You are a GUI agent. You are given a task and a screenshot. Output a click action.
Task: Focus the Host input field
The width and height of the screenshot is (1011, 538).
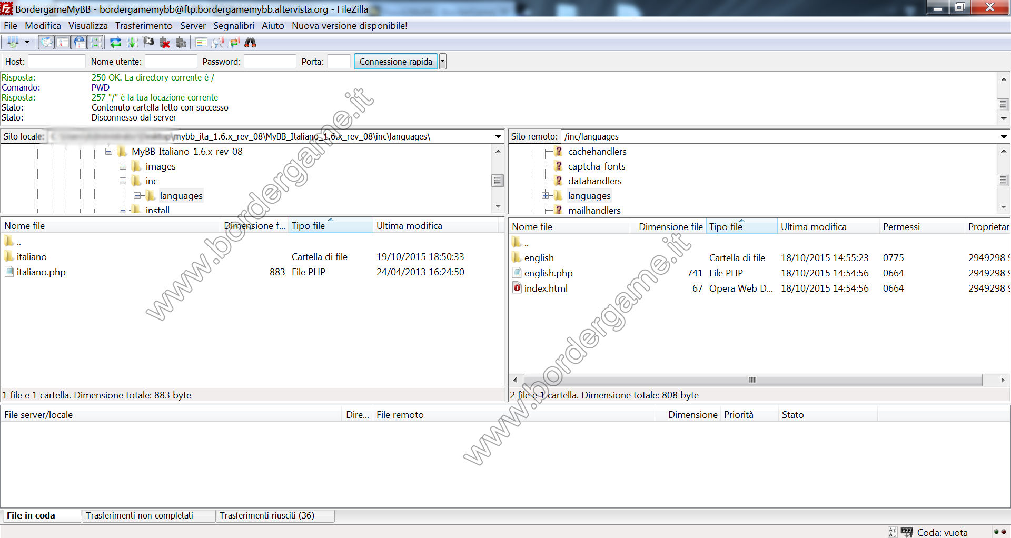(x=56, y=62)
